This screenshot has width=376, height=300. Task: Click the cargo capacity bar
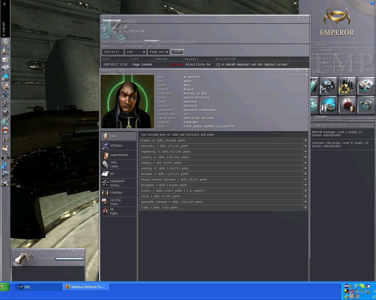[x=69, y=259]
